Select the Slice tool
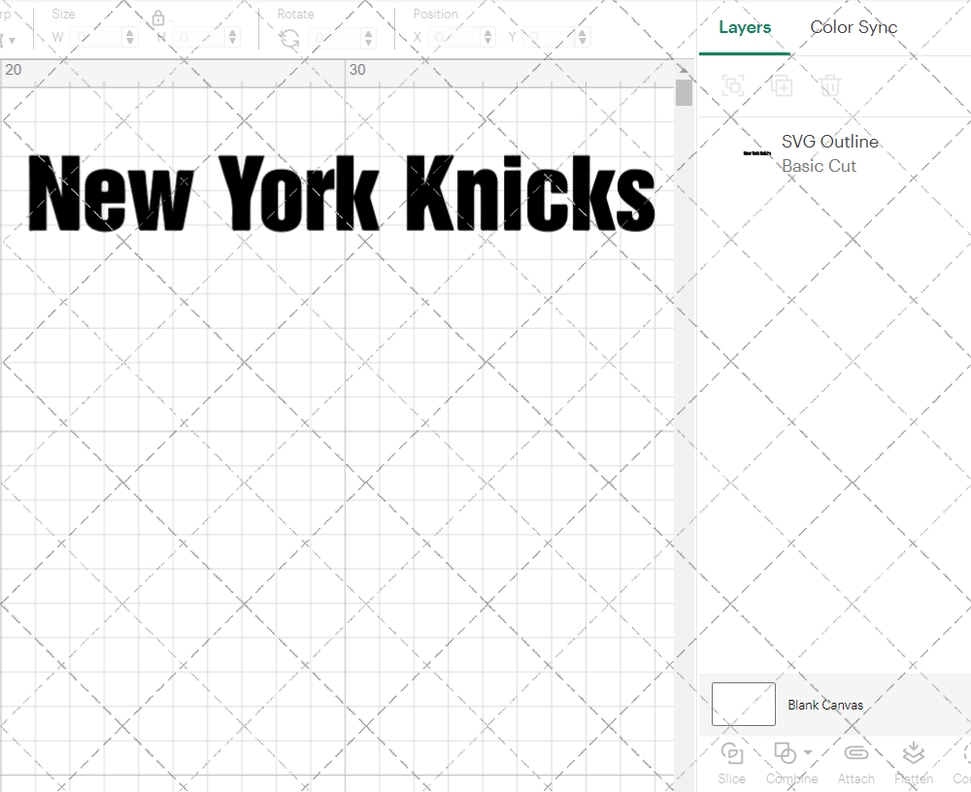Screen dimensions: 971x792 click(731, 762)
